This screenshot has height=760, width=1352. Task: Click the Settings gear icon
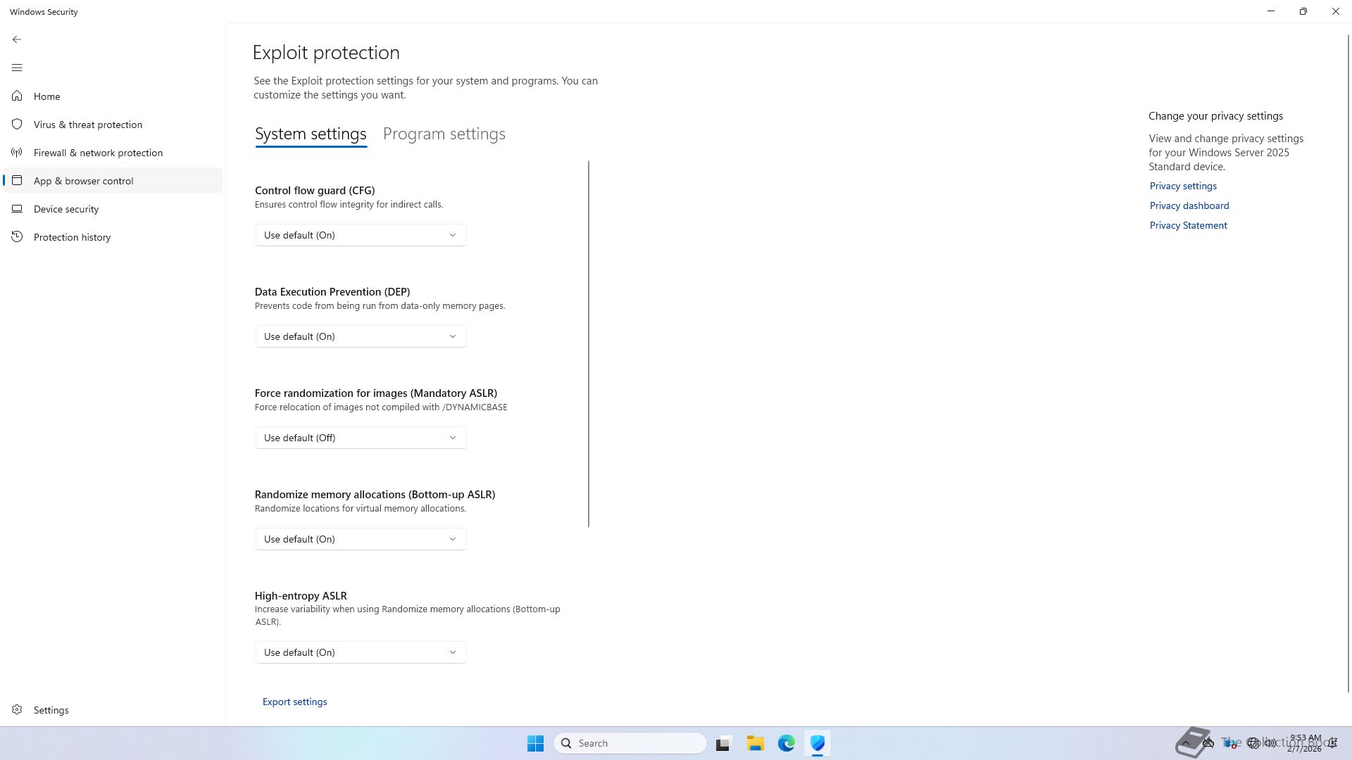[17, 709]
